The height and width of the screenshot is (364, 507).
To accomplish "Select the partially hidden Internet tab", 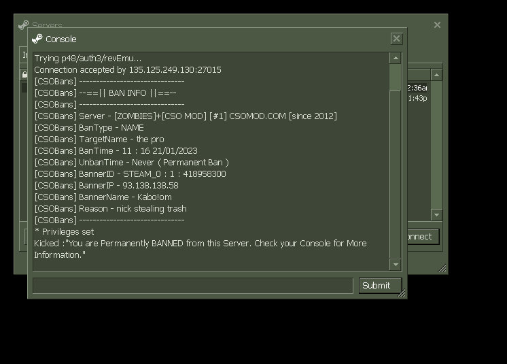I will pyautogui.click(x=24, y=55).
